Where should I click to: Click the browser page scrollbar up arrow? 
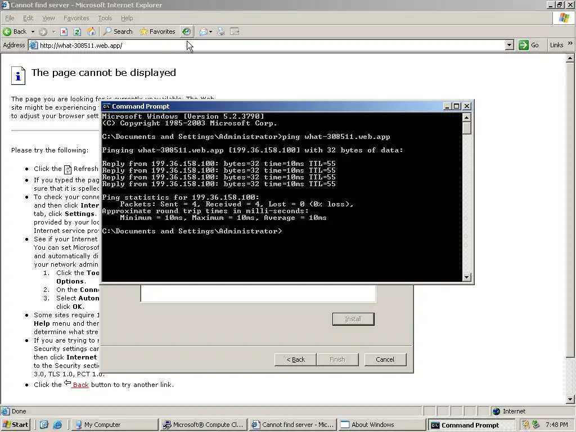click(570, 58)
